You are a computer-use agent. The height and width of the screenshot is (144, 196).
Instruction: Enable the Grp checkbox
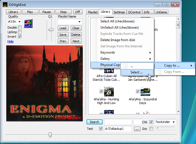click(151, 129)
